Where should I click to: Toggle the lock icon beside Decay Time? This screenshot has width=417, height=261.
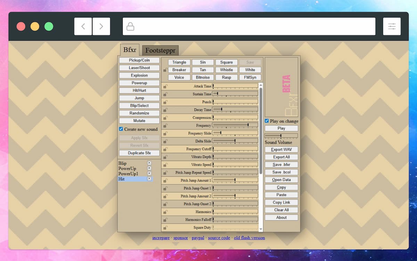[x=165, y=110]
